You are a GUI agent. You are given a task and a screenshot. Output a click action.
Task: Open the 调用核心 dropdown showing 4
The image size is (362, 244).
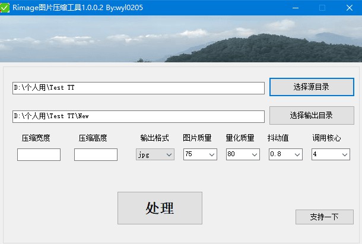pos(331,154)
